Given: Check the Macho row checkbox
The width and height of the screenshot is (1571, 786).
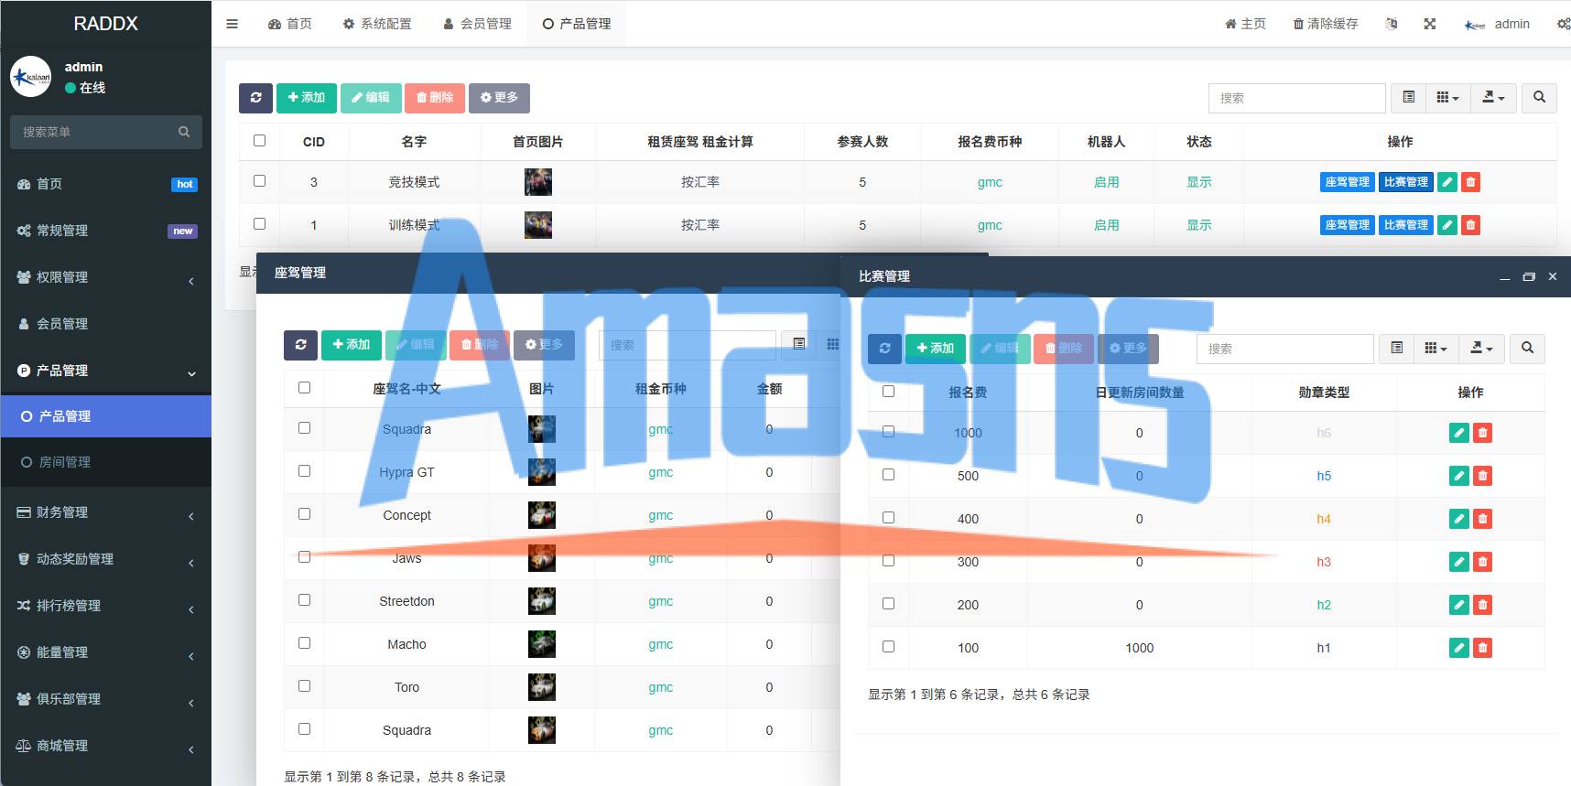Looking at the screenshot, I should point(304,643).
